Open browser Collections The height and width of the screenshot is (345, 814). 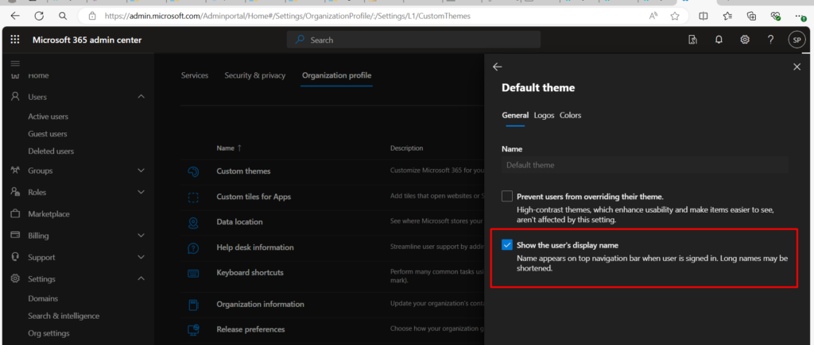click(751, 16)
